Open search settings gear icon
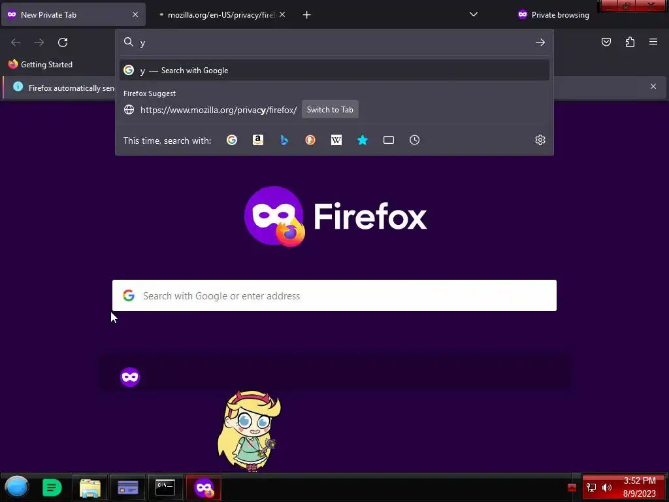 [540, 140]
